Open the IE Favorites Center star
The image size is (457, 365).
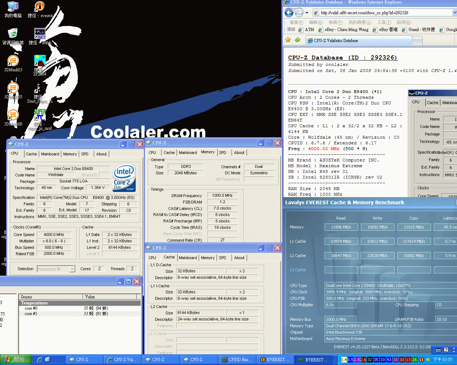[288, 40]
